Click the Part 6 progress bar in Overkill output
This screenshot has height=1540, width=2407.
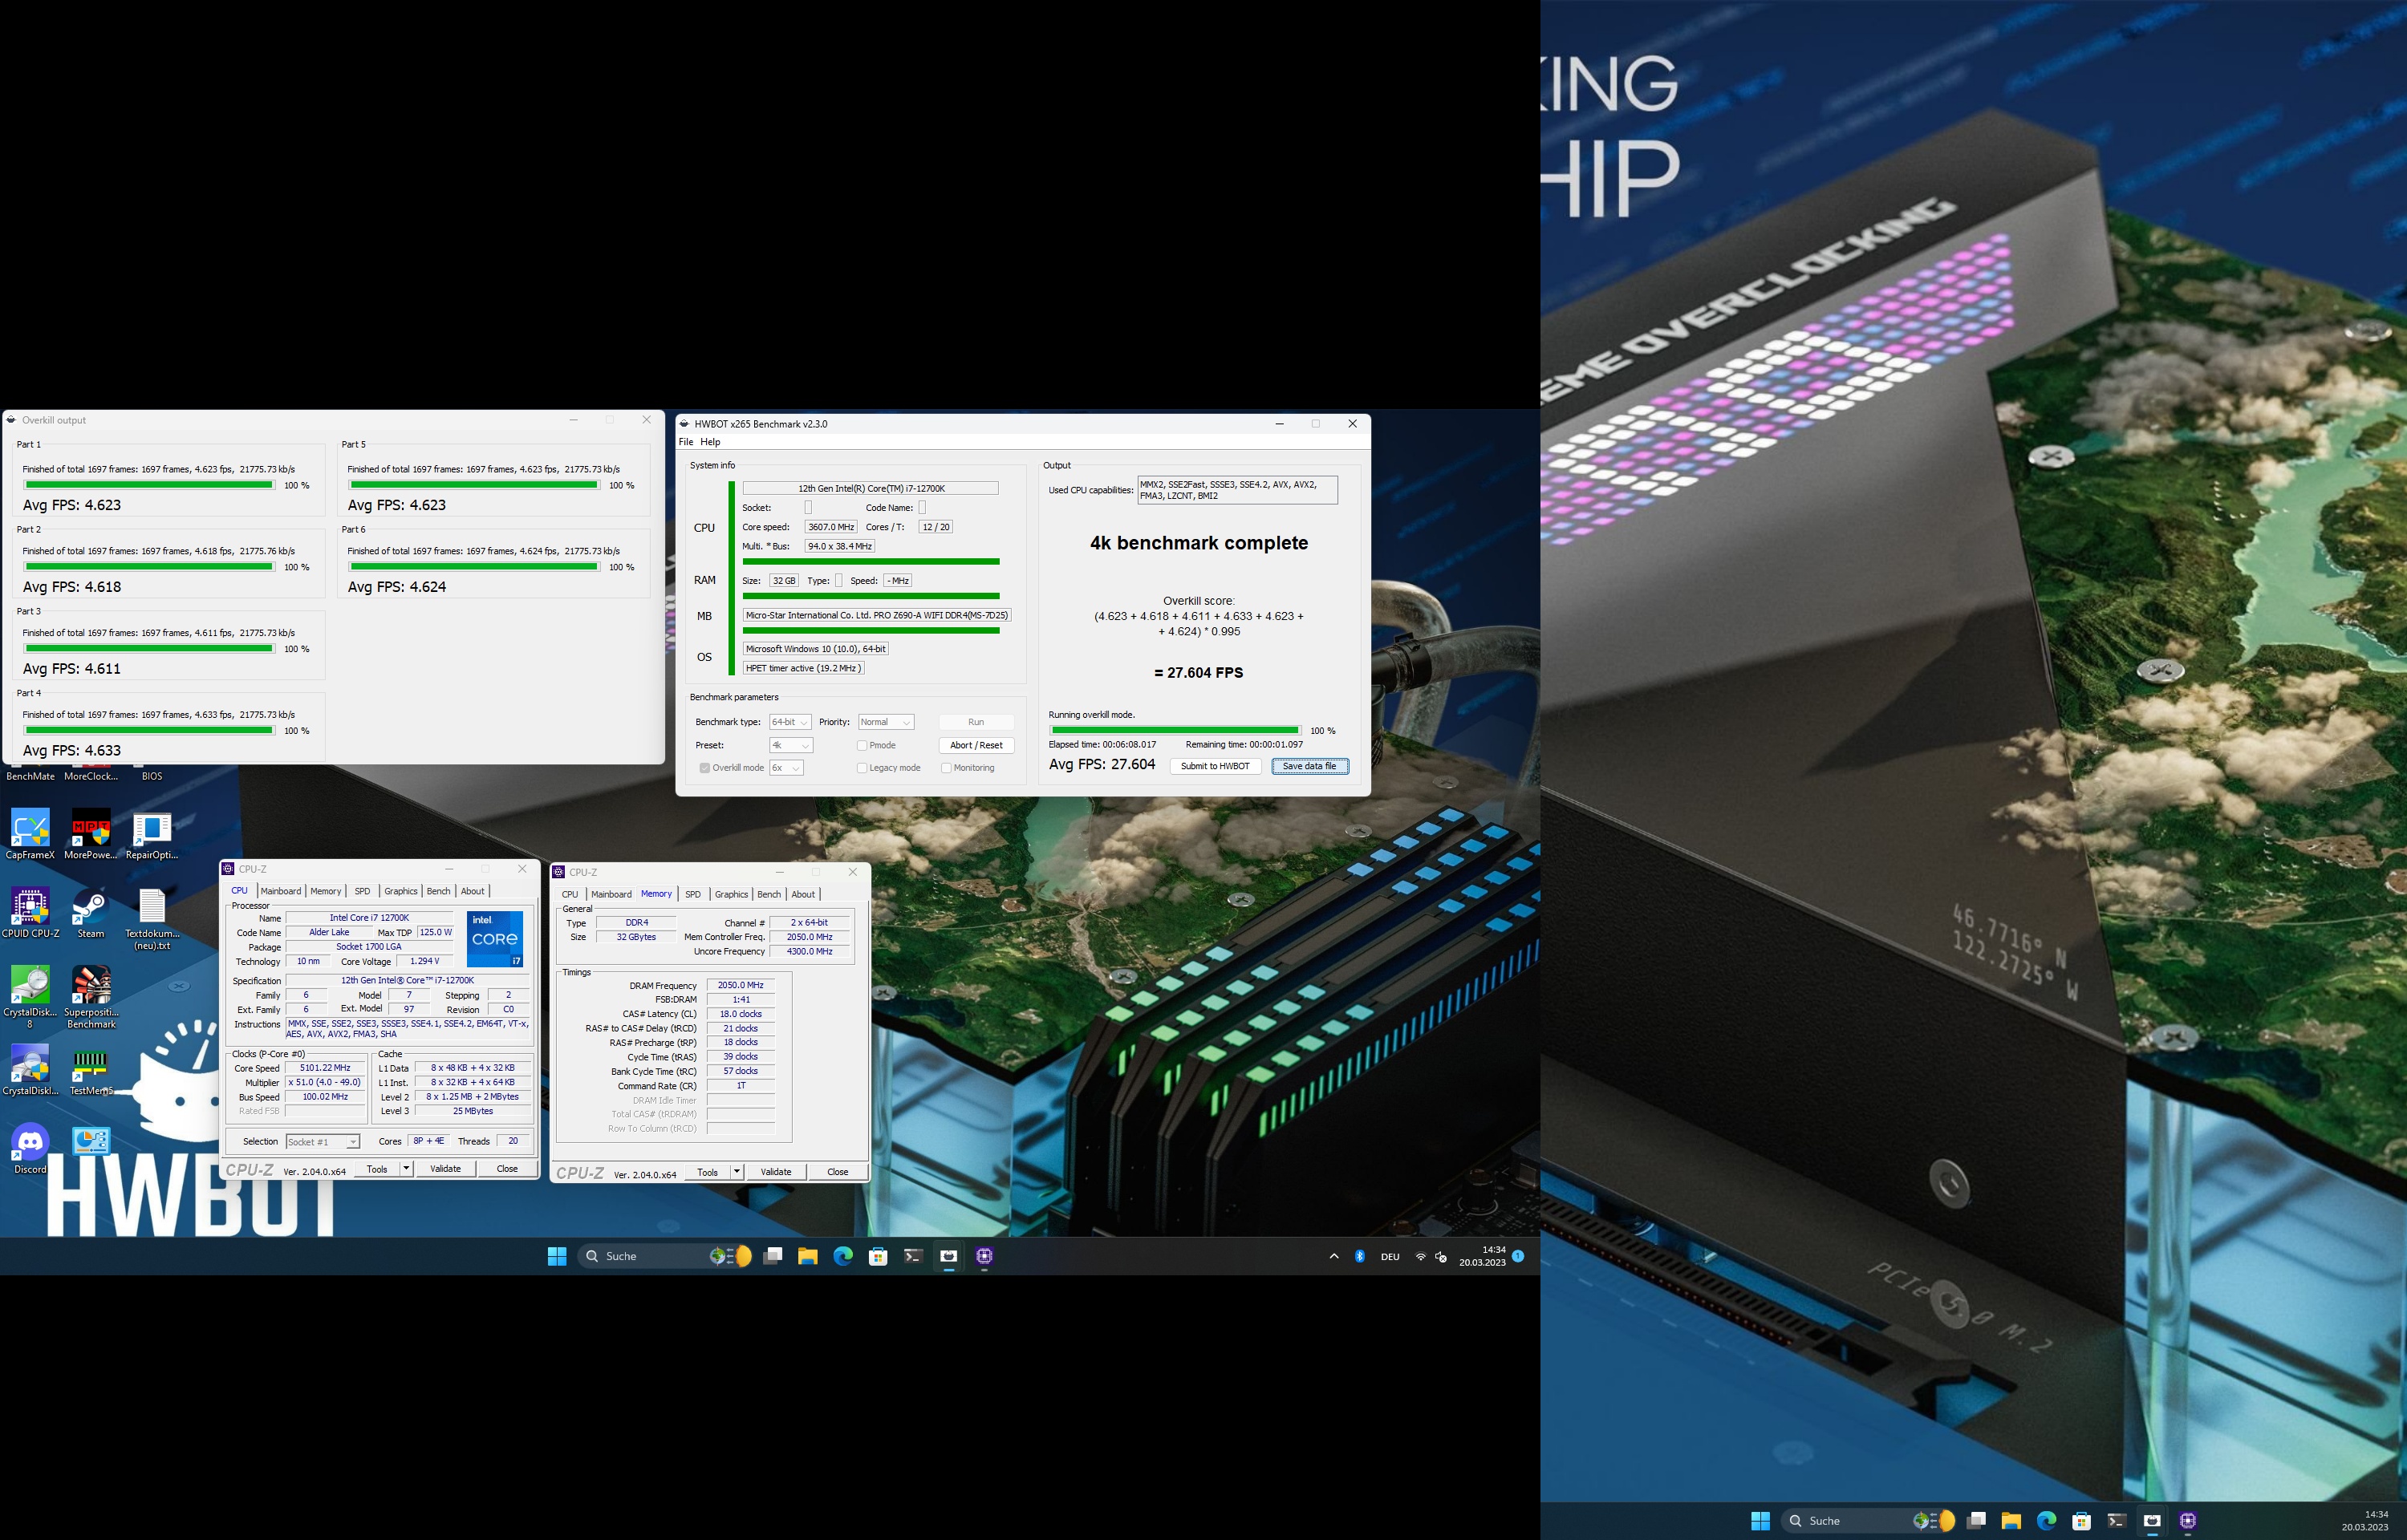474,567
